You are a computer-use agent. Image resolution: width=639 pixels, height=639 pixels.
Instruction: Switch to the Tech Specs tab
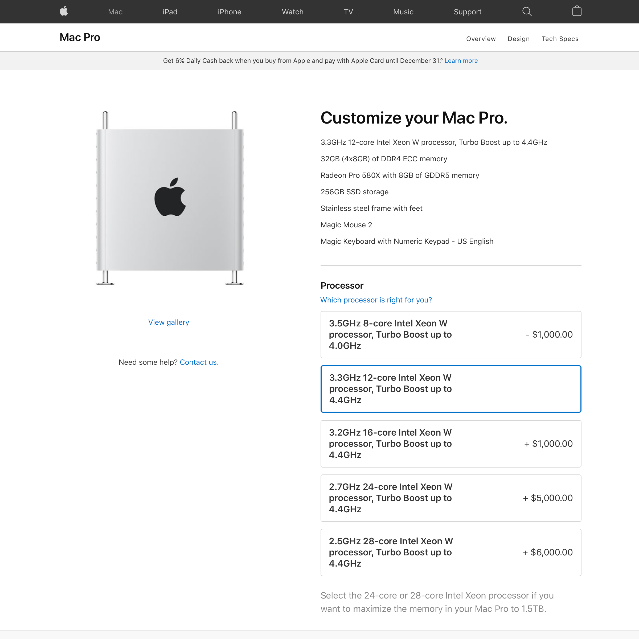click(560, 39)
